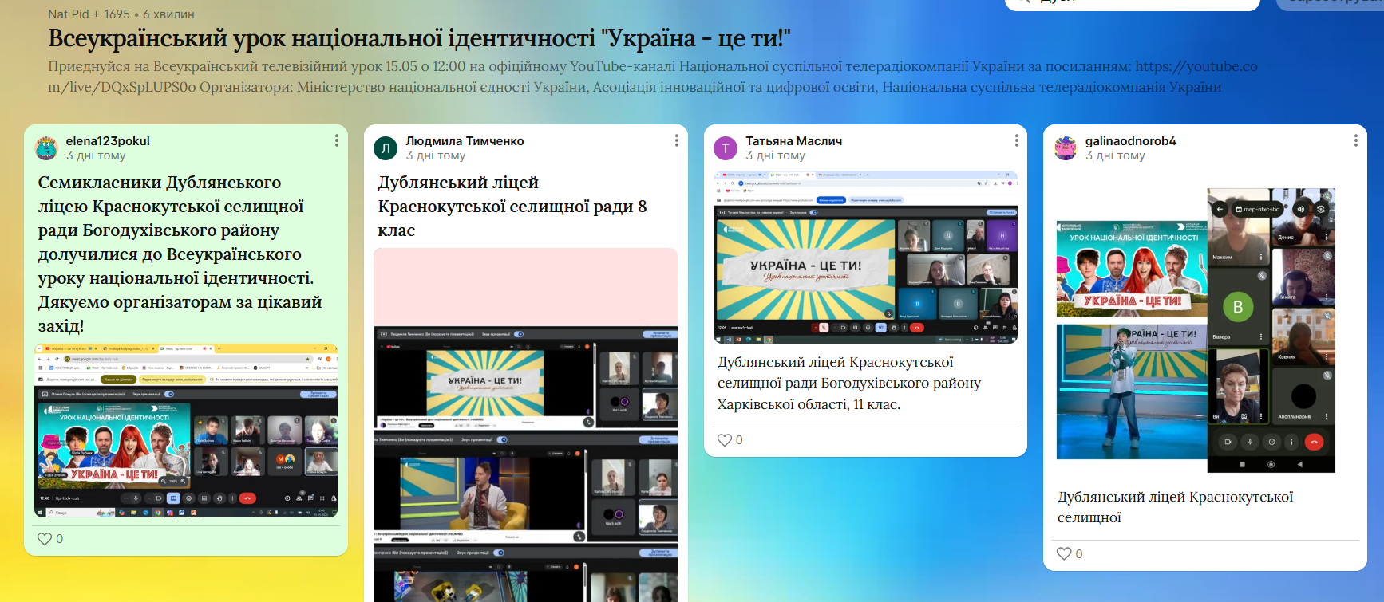Click galinaodnorob4 avatar
This screenshot has width=1384, height=602.
pyautogui.click(x=1066, y=148)
